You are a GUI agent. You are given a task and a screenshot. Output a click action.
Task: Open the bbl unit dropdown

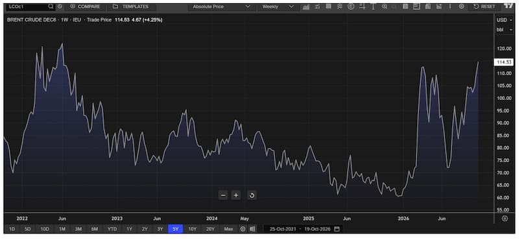point(504,30)
